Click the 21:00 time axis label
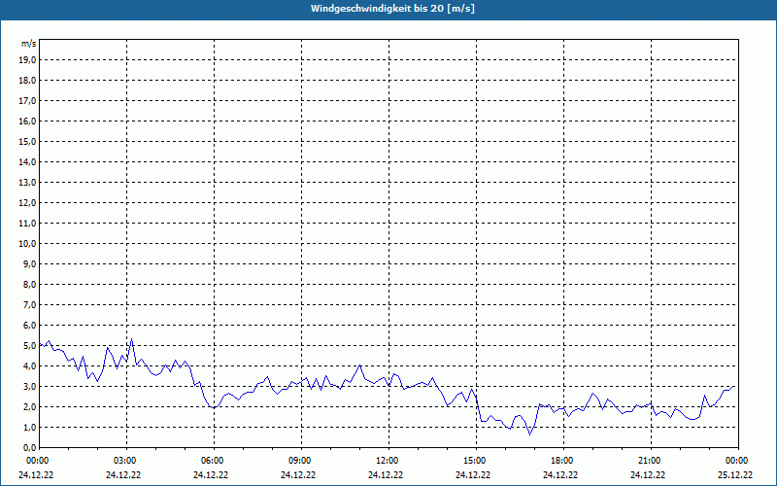The height and width of the screenshot is (486, 777). [x=651, y=461]
